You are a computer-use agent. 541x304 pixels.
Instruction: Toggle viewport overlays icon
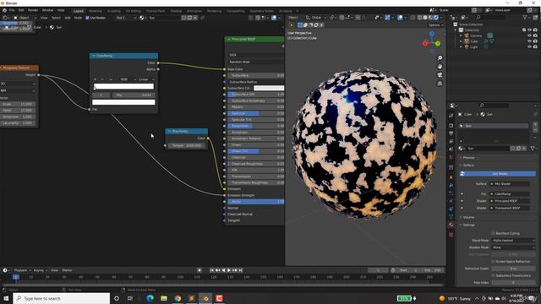(400, 17)
